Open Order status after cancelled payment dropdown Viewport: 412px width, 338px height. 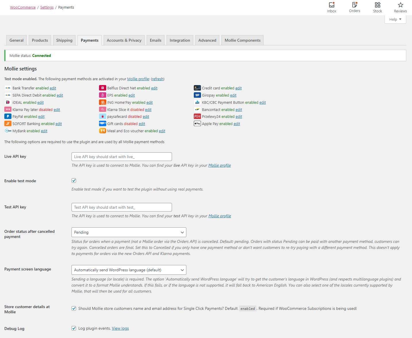[x=129, y=232]
